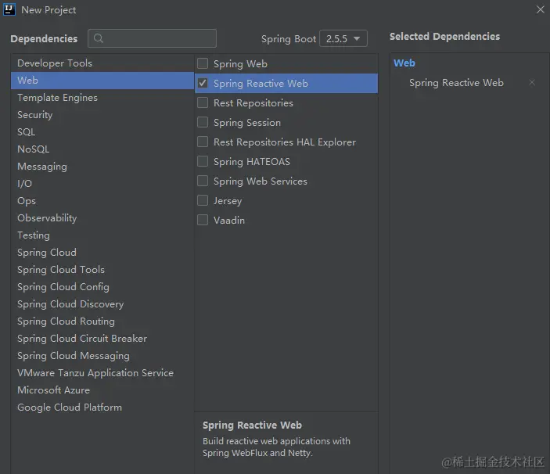The height and width of the screenshot is (474, 550).
Task: Click the Spring HATEOAS dependency label
Action: [x=252, y=162]
